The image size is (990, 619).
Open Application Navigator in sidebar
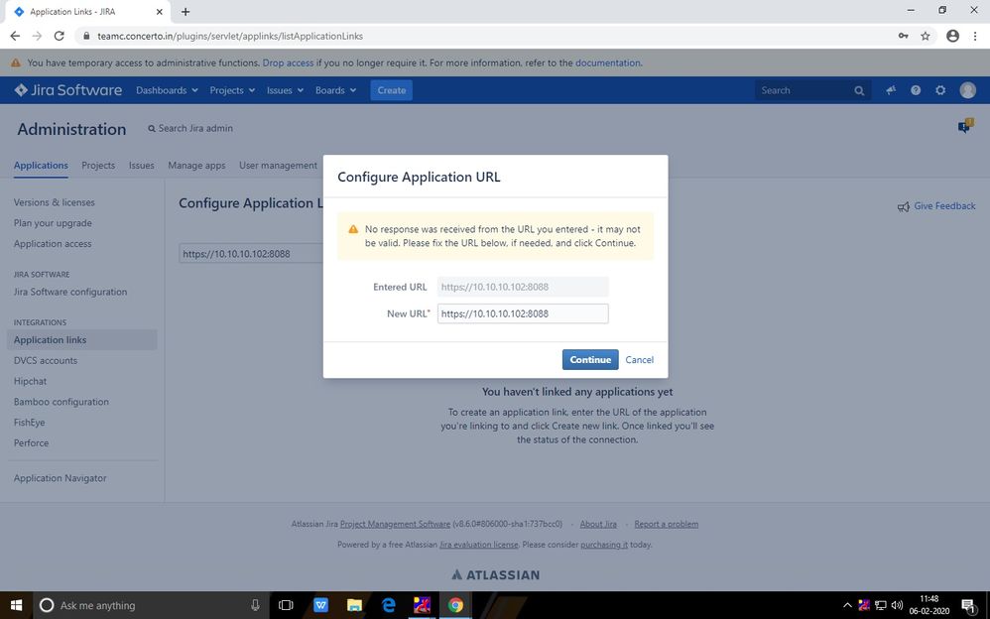pos(60,478)
